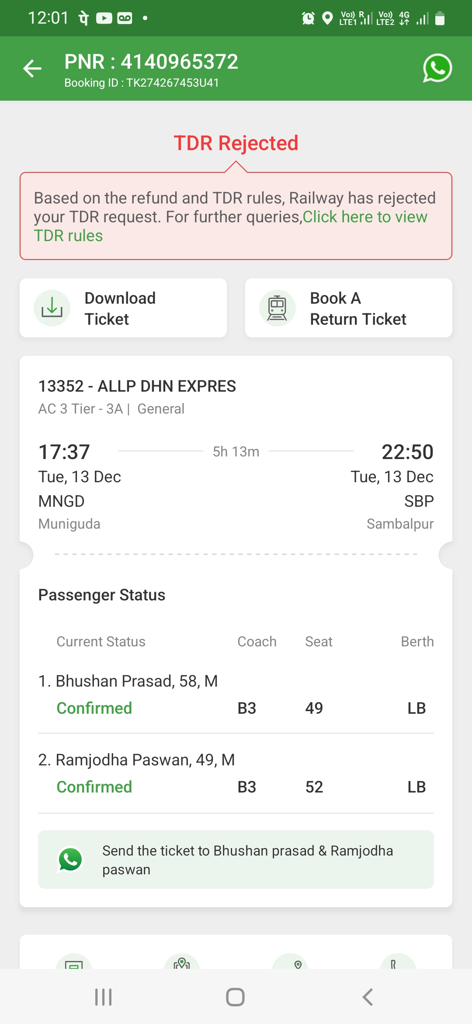Send the ticket to Bhushan prasad via WhatsApp
The height and width of the screenshot is (1024, 472).
coord(247,859)
